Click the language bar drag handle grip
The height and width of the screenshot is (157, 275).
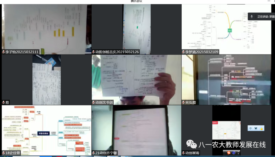click(224, 153)
